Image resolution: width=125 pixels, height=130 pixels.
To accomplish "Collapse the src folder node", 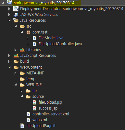I will click(x=16, y=26).
